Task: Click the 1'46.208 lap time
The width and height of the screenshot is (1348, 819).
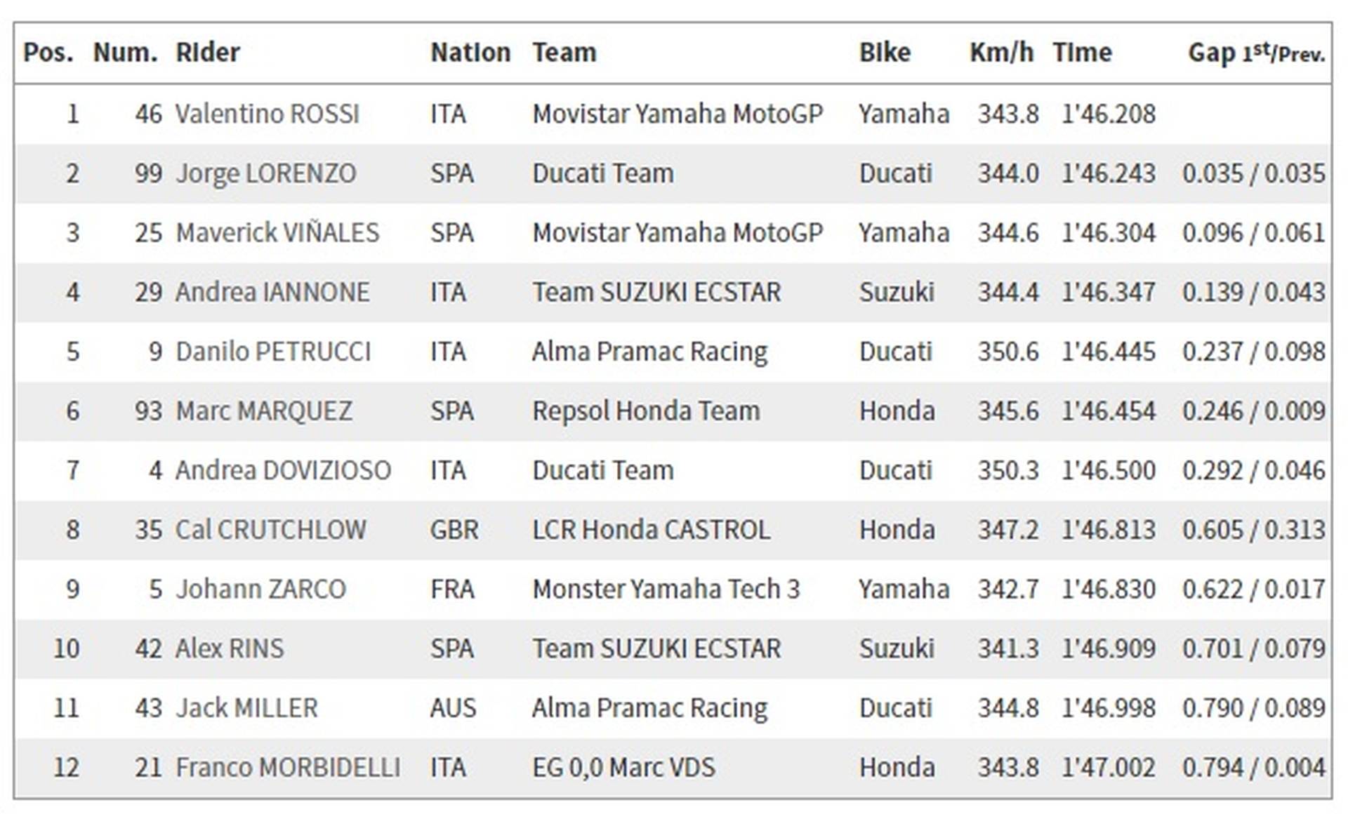Action: pyautogui.click(x=1108, y=114)
